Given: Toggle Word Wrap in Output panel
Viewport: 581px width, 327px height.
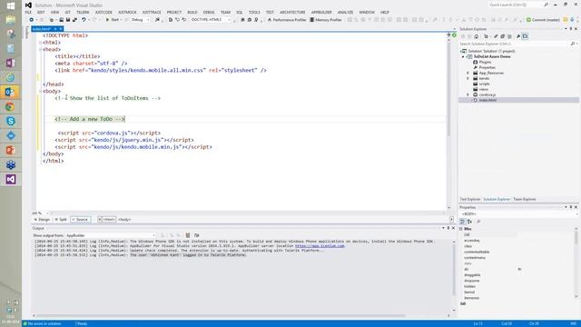Looking at the screenshot, I should (x=196, y=235).
